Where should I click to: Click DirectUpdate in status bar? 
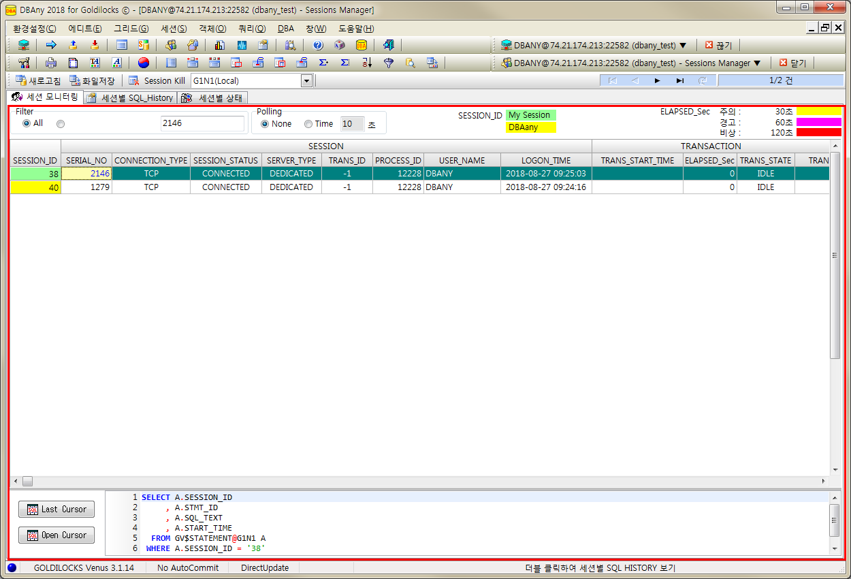[x=265, y=567]
